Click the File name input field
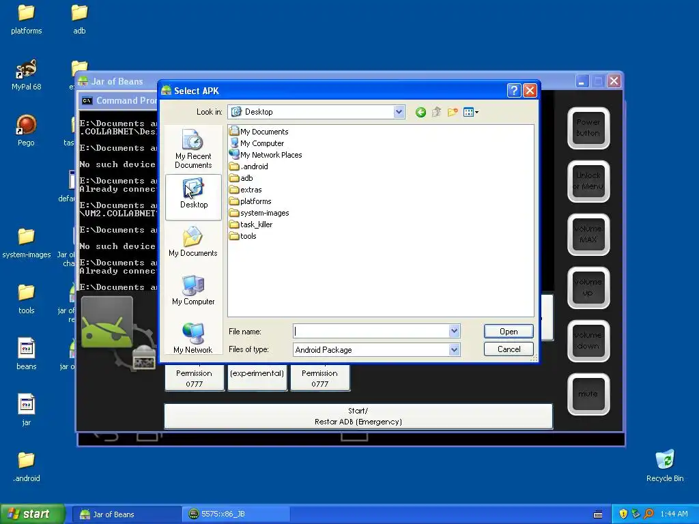The image size is (699, 524). pyautogui.click(x=371, y=331)
